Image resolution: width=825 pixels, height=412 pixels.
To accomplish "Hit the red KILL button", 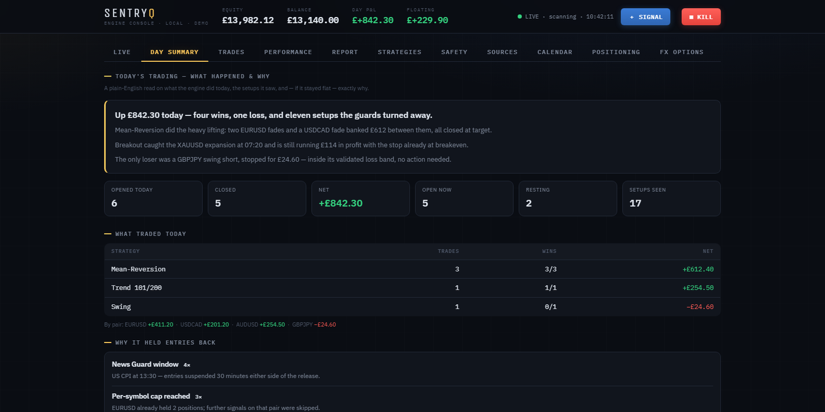I will tap(701, 17).
